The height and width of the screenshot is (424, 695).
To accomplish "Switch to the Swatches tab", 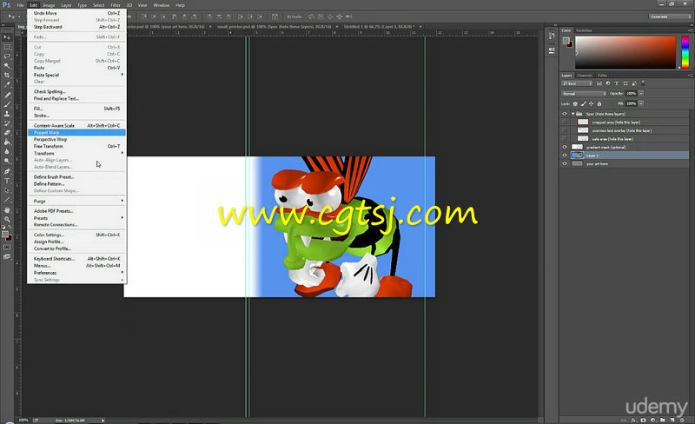I will (x=584, y=30).
